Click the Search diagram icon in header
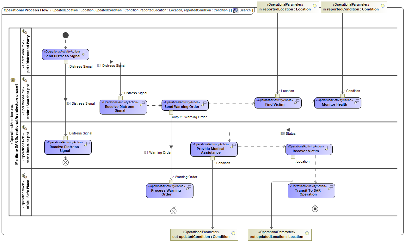This screenshot has height=242, width=405. click(236, 10)
